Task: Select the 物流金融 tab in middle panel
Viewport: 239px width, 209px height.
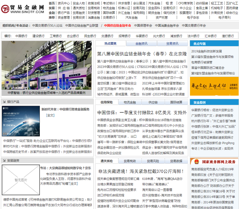Action: pyautogui.click(x=130, y=102)
